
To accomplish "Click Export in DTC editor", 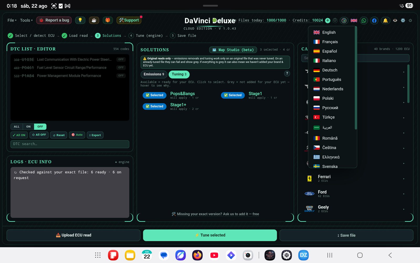I will tap(95, 135).
